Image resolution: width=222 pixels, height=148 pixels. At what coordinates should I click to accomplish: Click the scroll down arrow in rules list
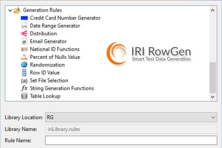coord(212,97)
